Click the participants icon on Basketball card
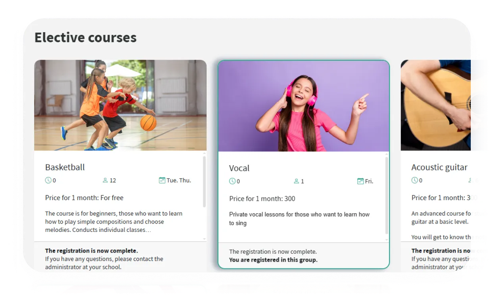 105,180
